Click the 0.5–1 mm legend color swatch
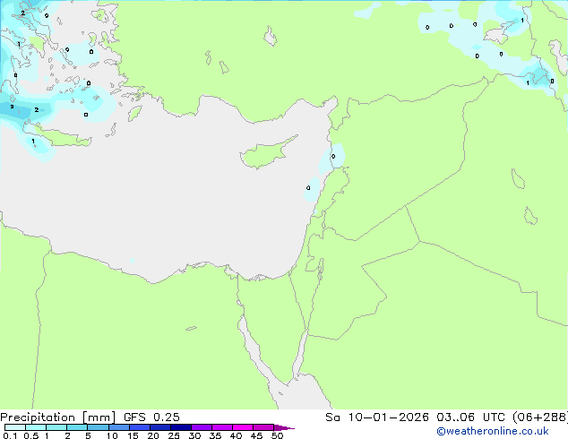This screenshot has width=568, height=439. 36,427
